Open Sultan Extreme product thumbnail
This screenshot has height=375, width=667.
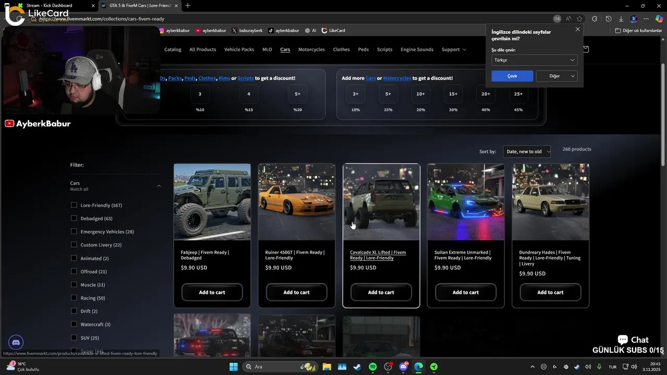465,202
